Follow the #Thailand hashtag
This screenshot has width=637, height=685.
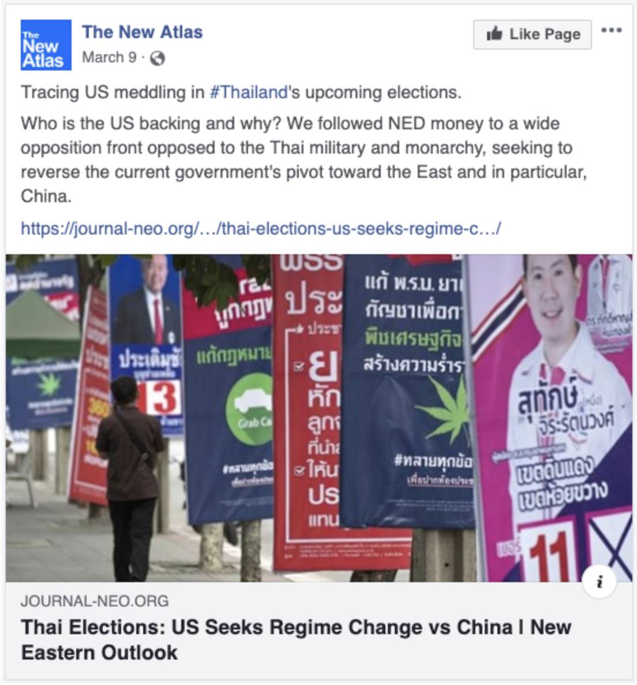(248, 92)
